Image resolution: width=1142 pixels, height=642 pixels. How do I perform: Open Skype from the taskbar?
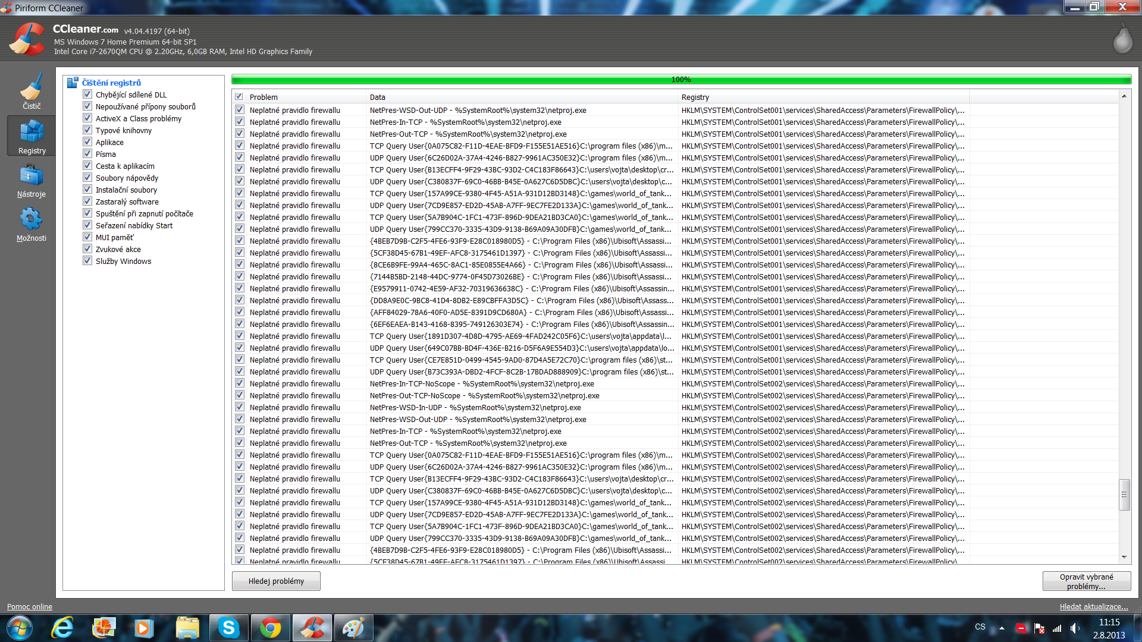click(228, 628)
